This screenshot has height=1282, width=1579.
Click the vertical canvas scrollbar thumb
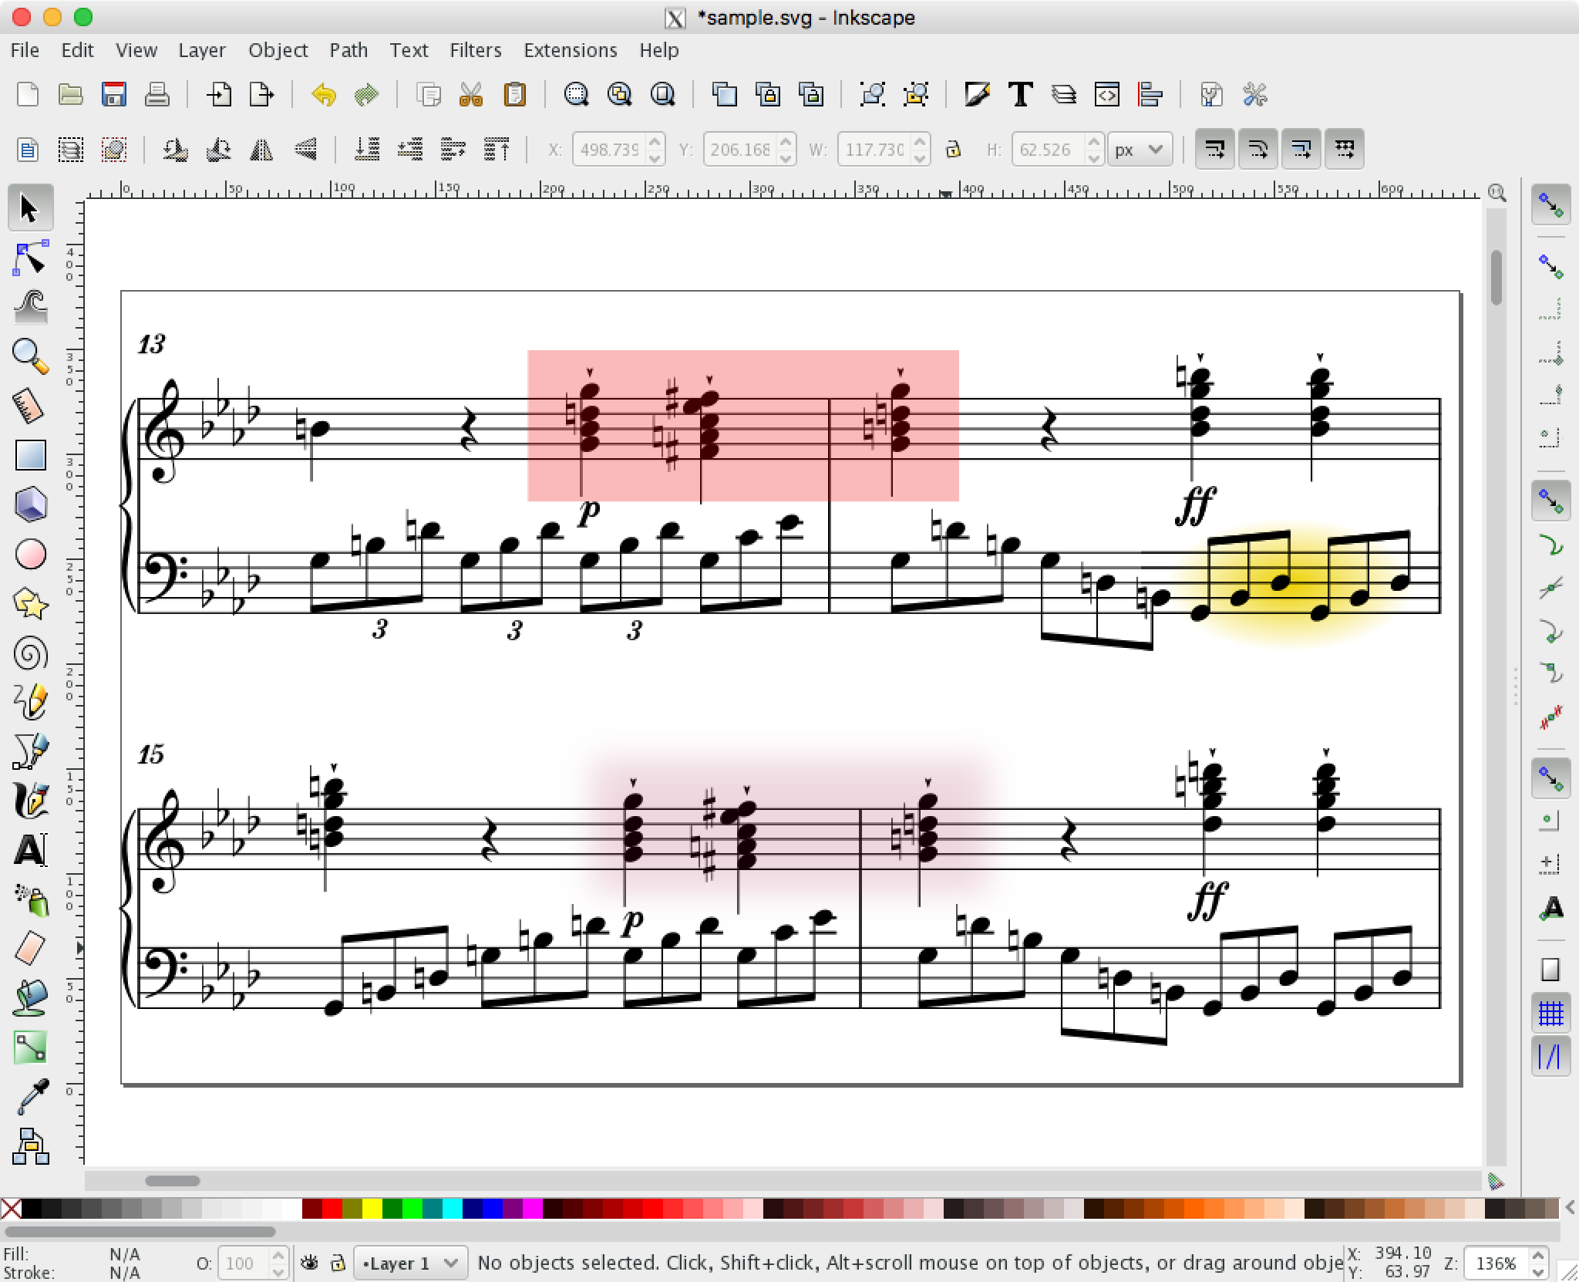pyautogui.click(x=1497, y=277)
